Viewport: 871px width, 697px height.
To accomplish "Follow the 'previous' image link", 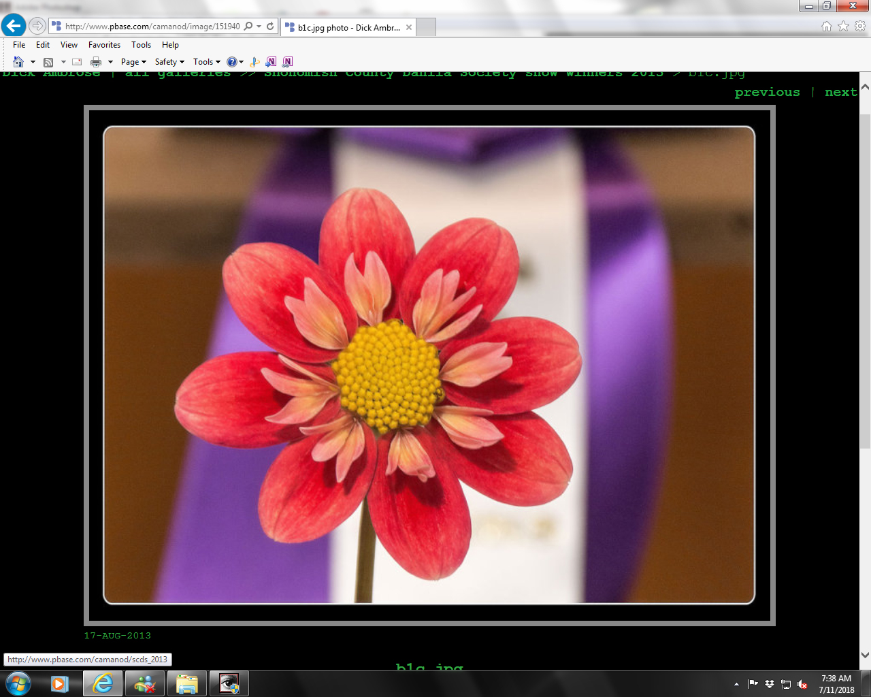I will click(767, 92).
